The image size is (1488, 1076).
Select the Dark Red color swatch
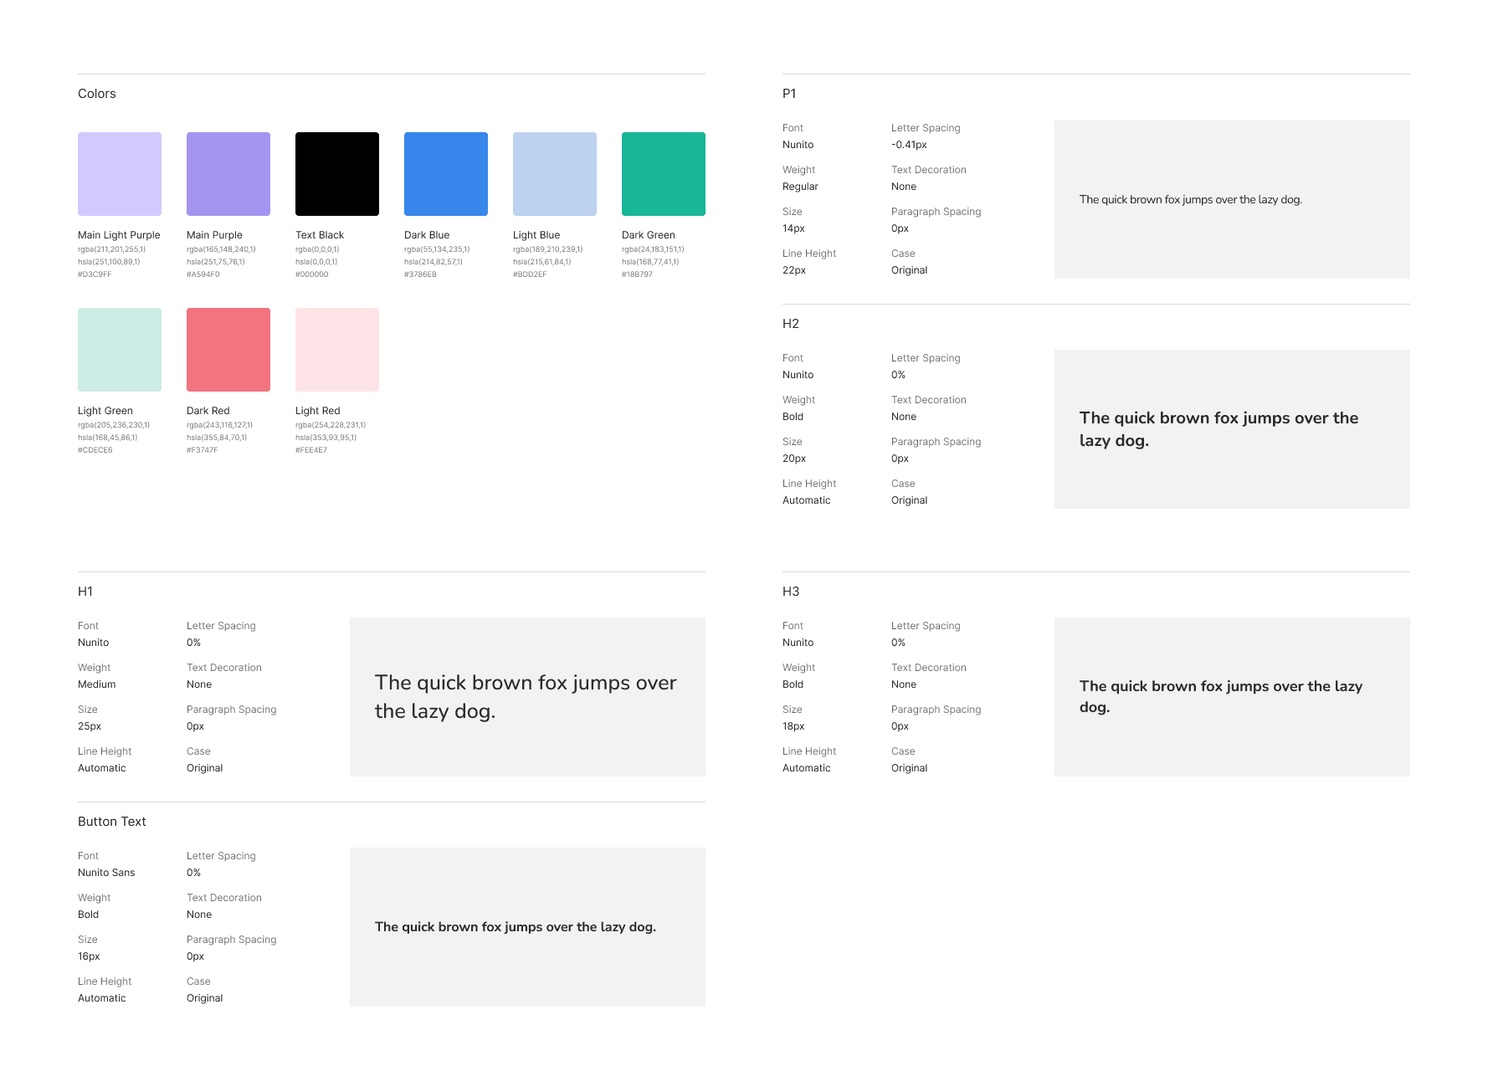(228, 350)
